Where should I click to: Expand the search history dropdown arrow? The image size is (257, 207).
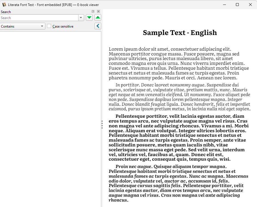pyautogui.click(x=81, y=18)
